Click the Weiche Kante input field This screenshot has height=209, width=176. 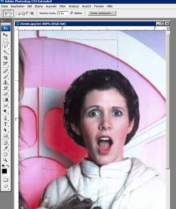[63, 13]
